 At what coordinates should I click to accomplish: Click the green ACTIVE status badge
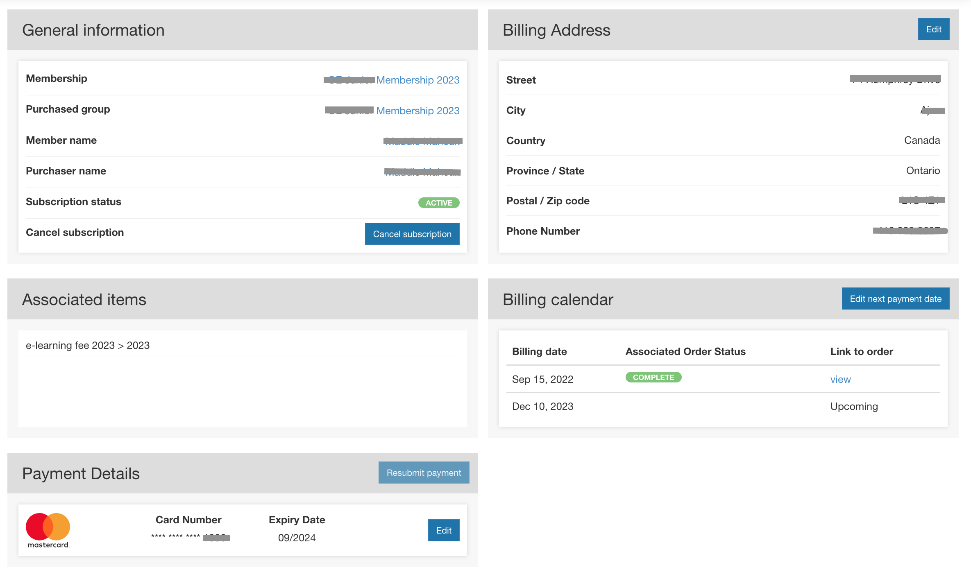438,203
